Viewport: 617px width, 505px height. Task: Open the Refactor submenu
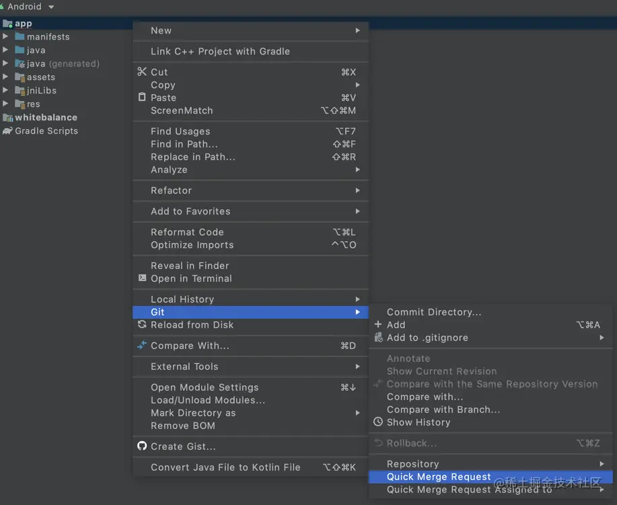pyautogui.click(x=251, y=190)
